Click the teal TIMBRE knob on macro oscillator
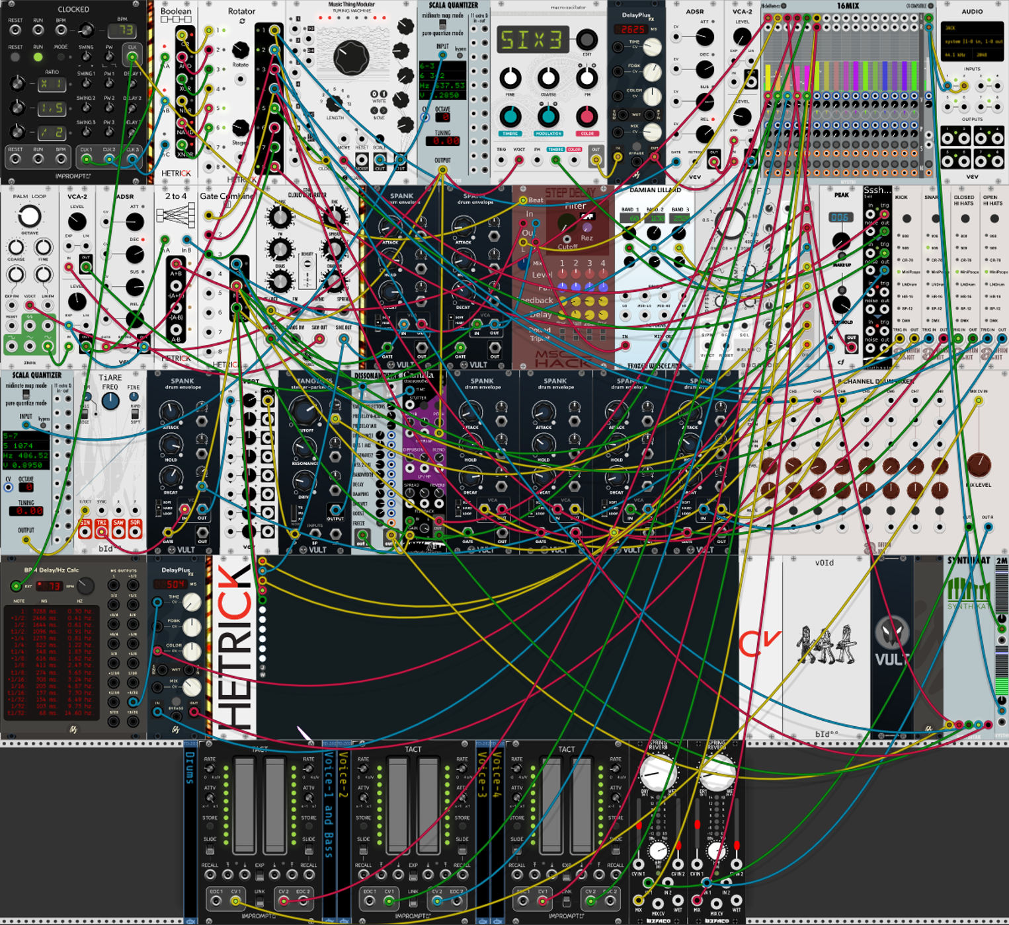 (x=510, y=117)
